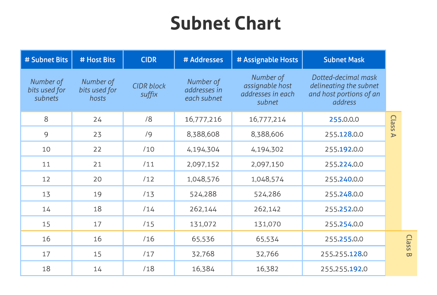Click the 255.252.0.0 subnet mask cell
This screenshot has width=437, height=295.
coord(344,209)
